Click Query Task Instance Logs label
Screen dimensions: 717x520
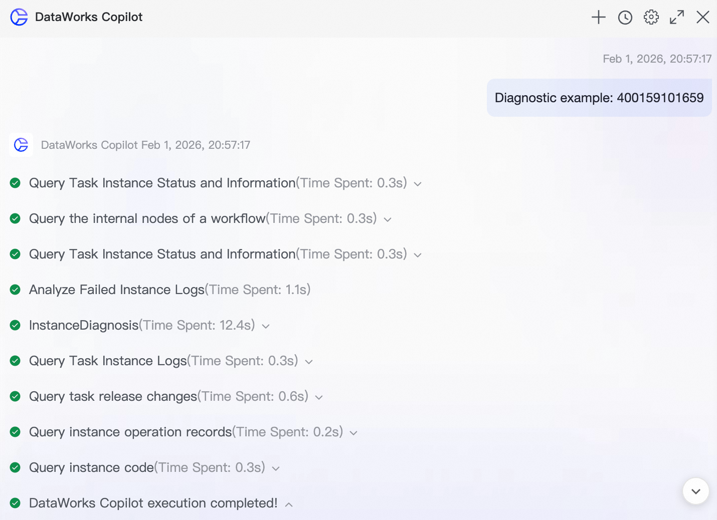[x=108, y=361]
